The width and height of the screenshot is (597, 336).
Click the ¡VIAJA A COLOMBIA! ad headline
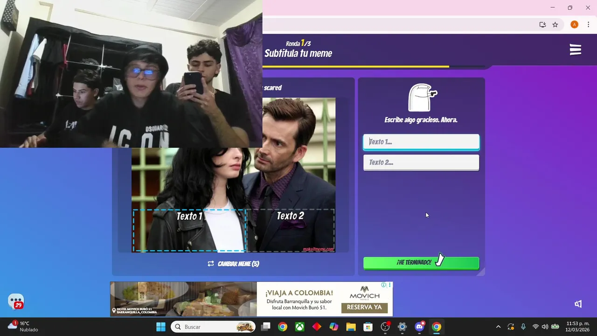click(x=299, y=293)
